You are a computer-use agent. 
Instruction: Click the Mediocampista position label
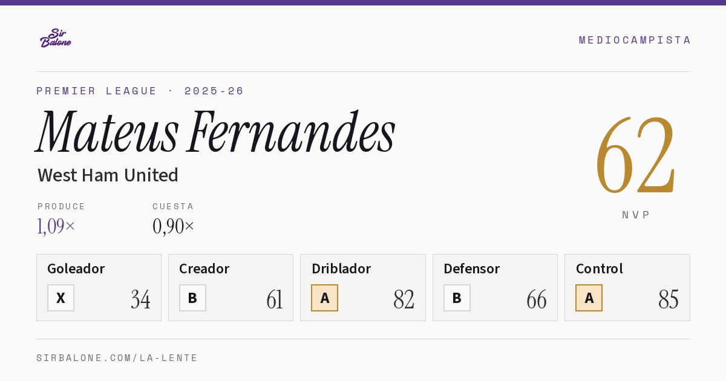click(x=635, y=40)
